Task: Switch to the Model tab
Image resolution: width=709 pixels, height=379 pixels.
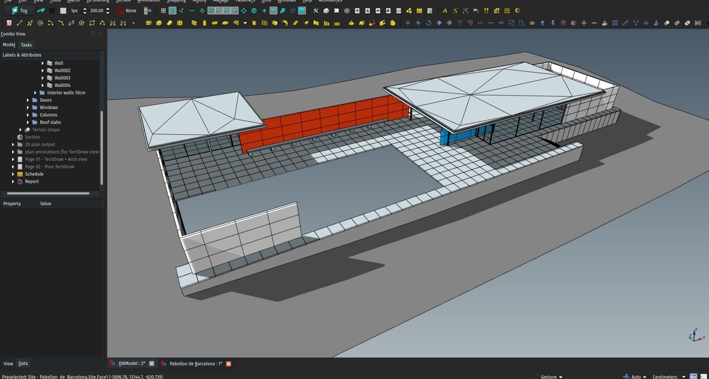Action: 9,45
